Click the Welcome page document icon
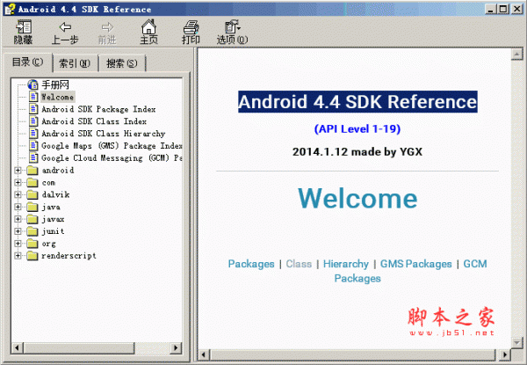527x365 pixels. point(33,97)
